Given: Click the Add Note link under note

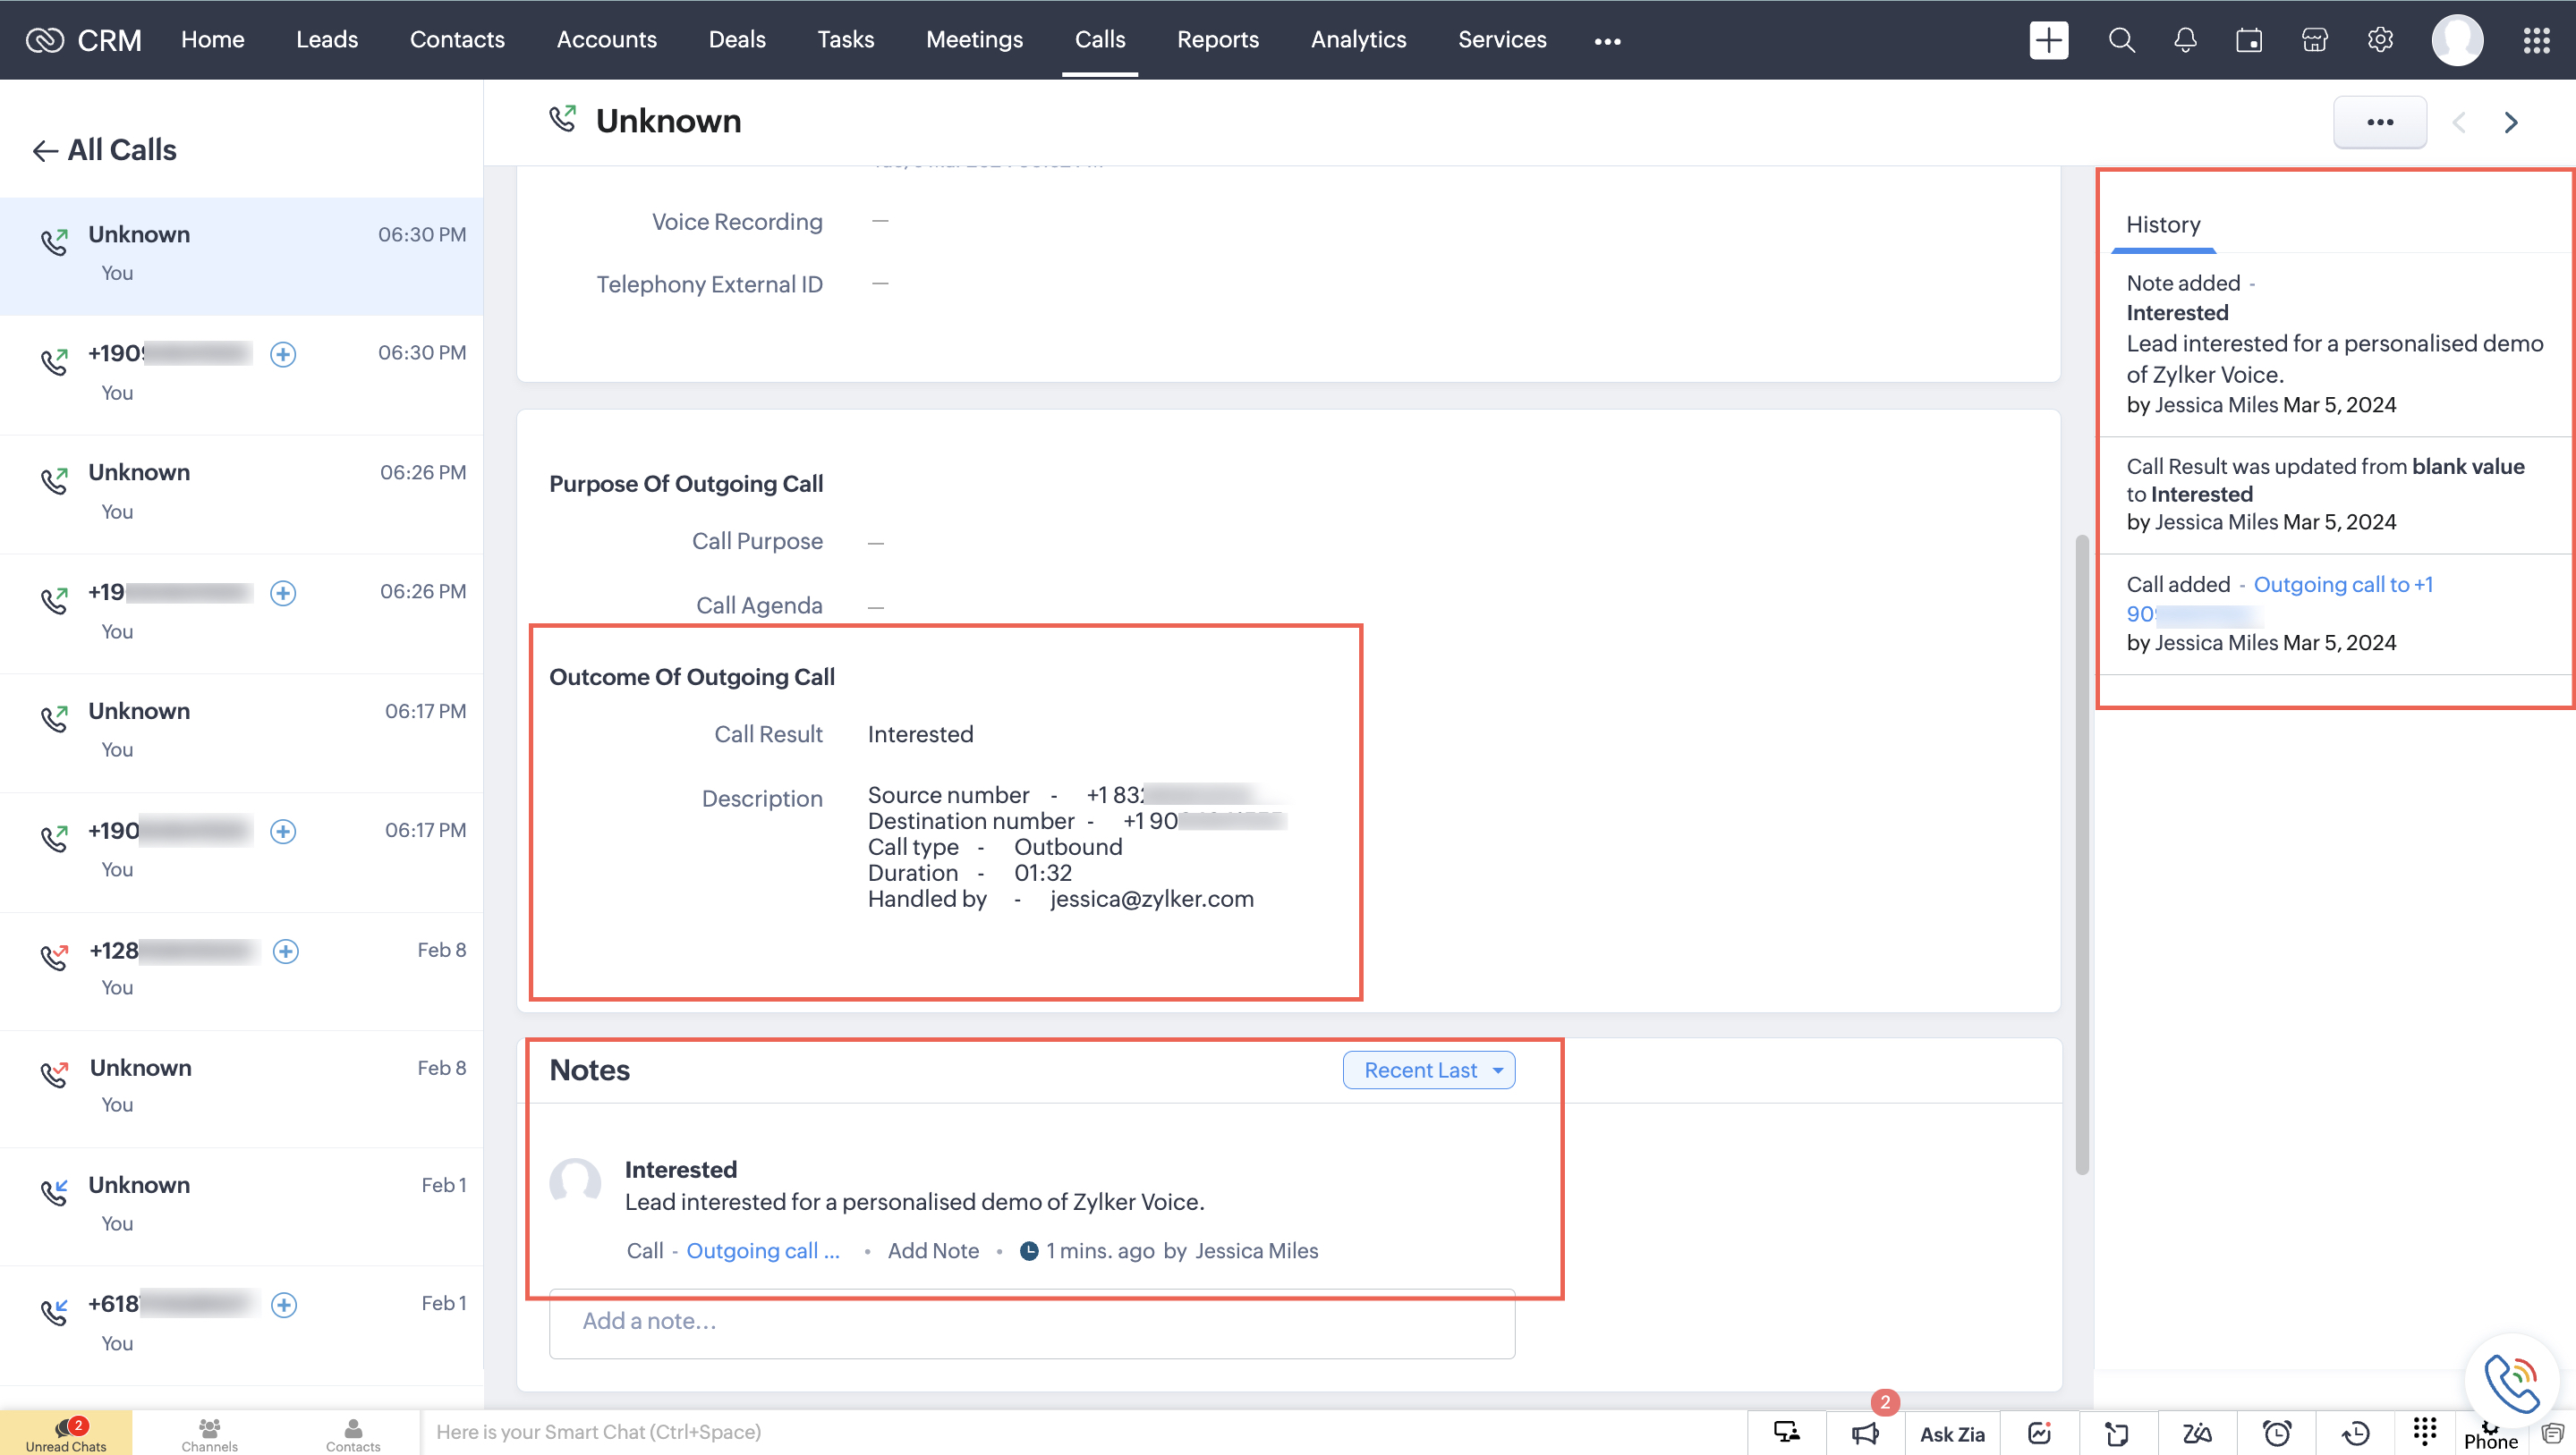Looking at the screenshot, I should pyautogui.click(x=933, y=1251).
